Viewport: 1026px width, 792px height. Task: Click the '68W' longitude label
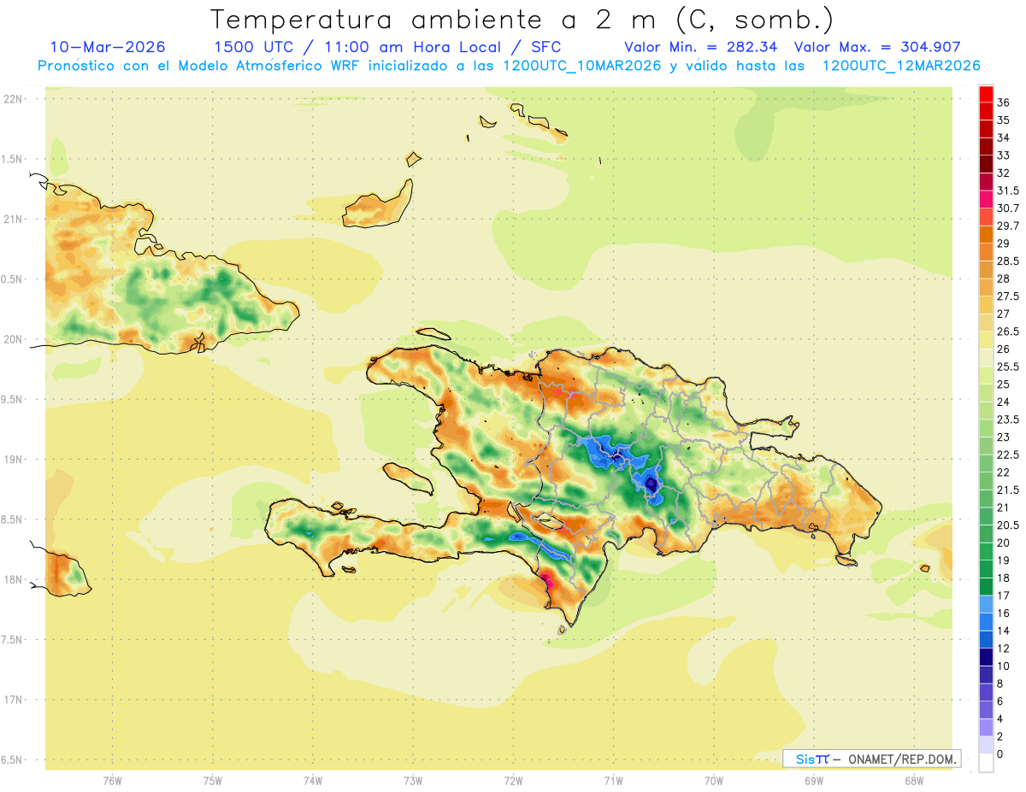click(x=914, y=780)
